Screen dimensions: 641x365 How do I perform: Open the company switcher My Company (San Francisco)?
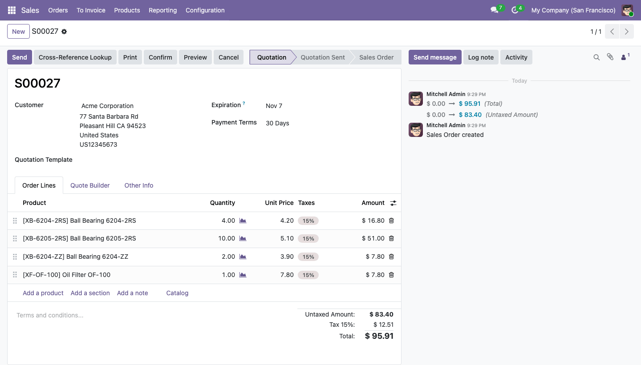tap(573, 10)
